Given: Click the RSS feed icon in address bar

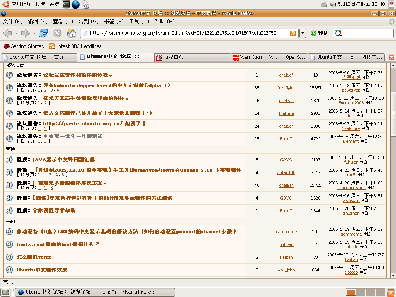Looking at the screenshot, I should point(293,33).
